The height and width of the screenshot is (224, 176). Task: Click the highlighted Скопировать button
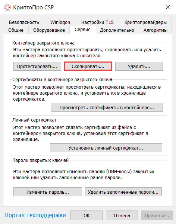[88, 66]
